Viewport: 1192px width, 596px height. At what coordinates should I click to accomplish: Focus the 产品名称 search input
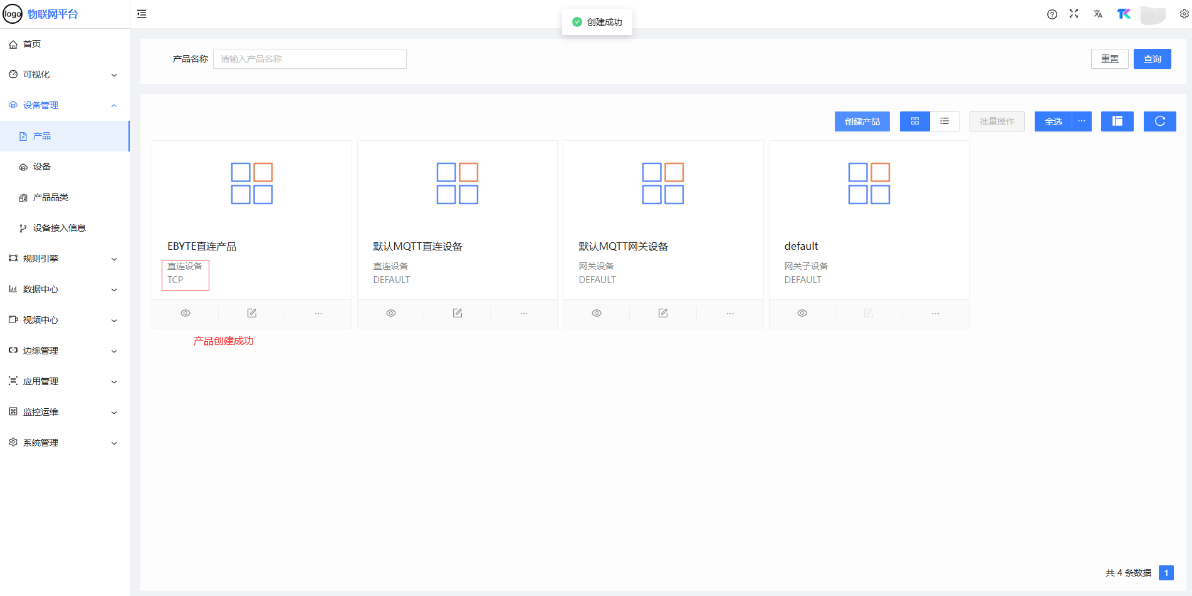tap(310, 59)
